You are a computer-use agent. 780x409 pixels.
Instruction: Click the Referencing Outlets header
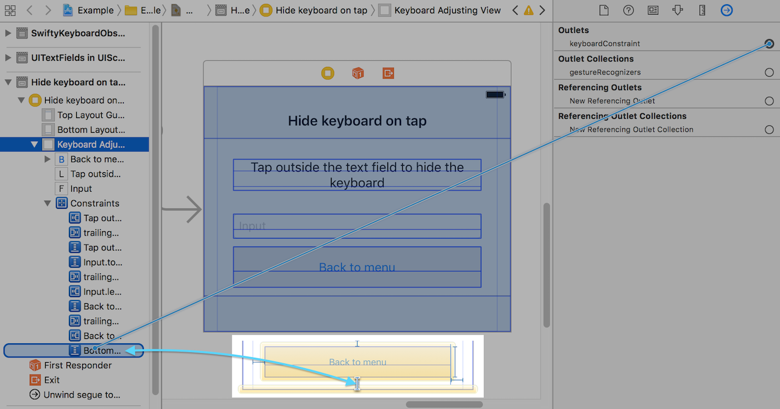coord(600,87)
